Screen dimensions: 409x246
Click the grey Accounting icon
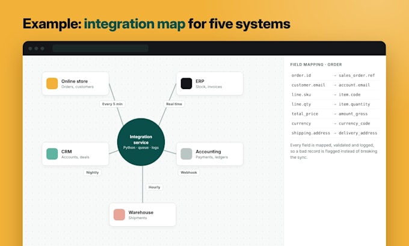(x=186, y=154)
